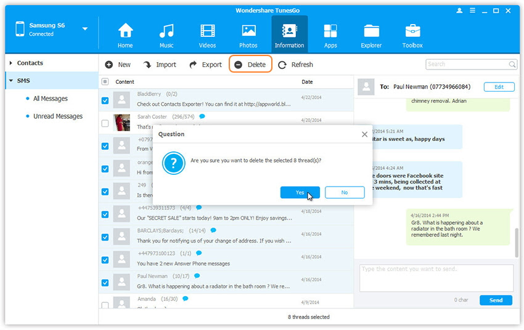Click the user account icon in title bar
524x330 pixels.
click(459, 10)
